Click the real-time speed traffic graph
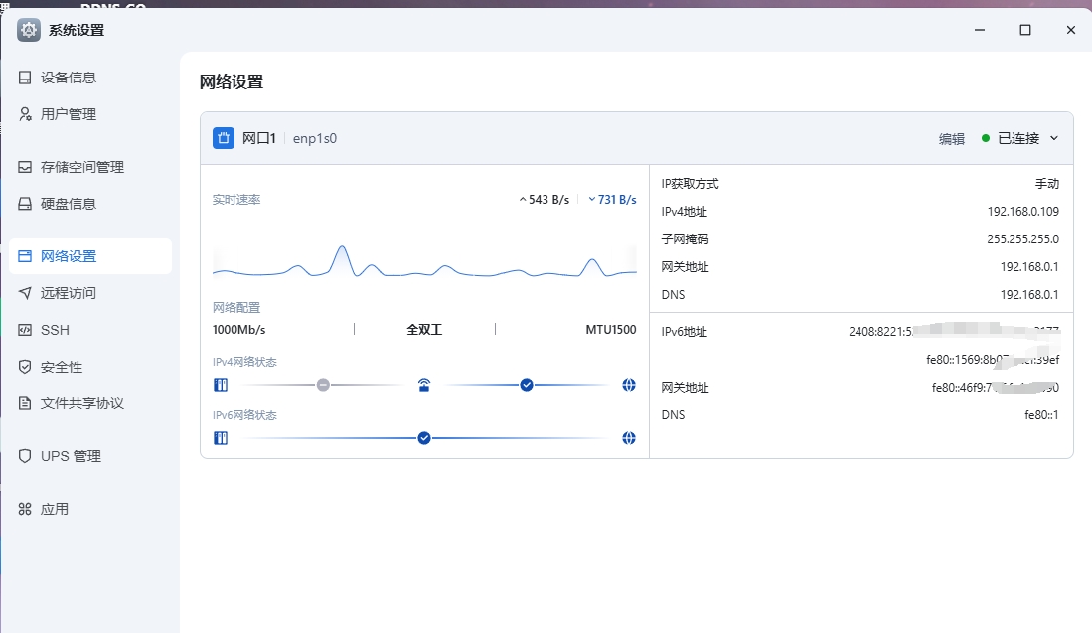Screen dimensions: 1092x633 tap(424, 261)
